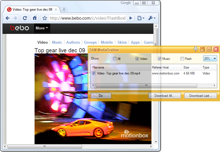The width and height of the screenshot is (220, 152).
Task: Open the page menu icon
Action: (141, 18)
